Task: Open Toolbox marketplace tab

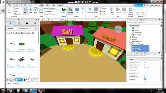Action: pos(10,24)
